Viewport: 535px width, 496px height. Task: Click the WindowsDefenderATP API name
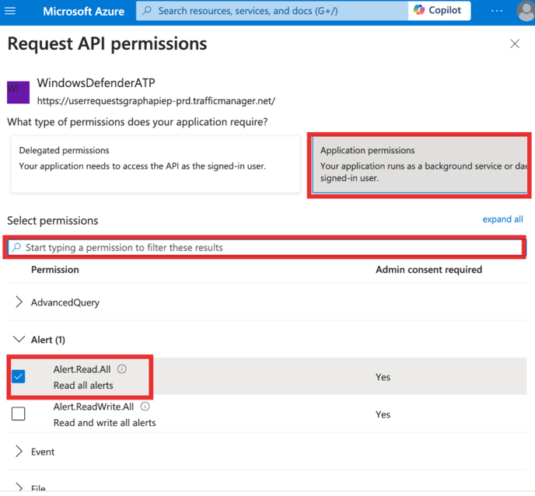coord(96,83)
